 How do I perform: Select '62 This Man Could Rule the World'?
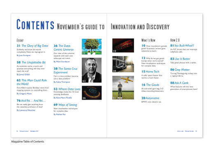point(32,82)
